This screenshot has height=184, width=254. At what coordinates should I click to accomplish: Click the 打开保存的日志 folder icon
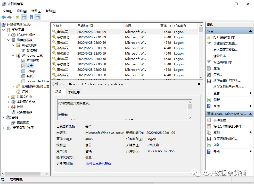point(208,37)
